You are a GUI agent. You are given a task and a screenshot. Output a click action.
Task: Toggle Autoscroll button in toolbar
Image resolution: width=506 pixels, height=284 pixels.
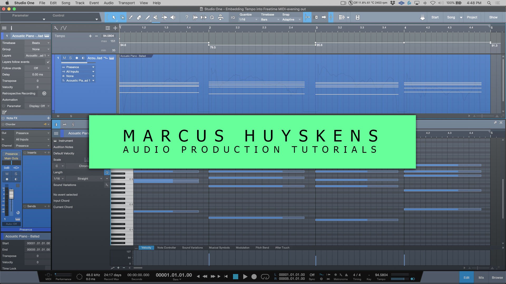point(324,17)
